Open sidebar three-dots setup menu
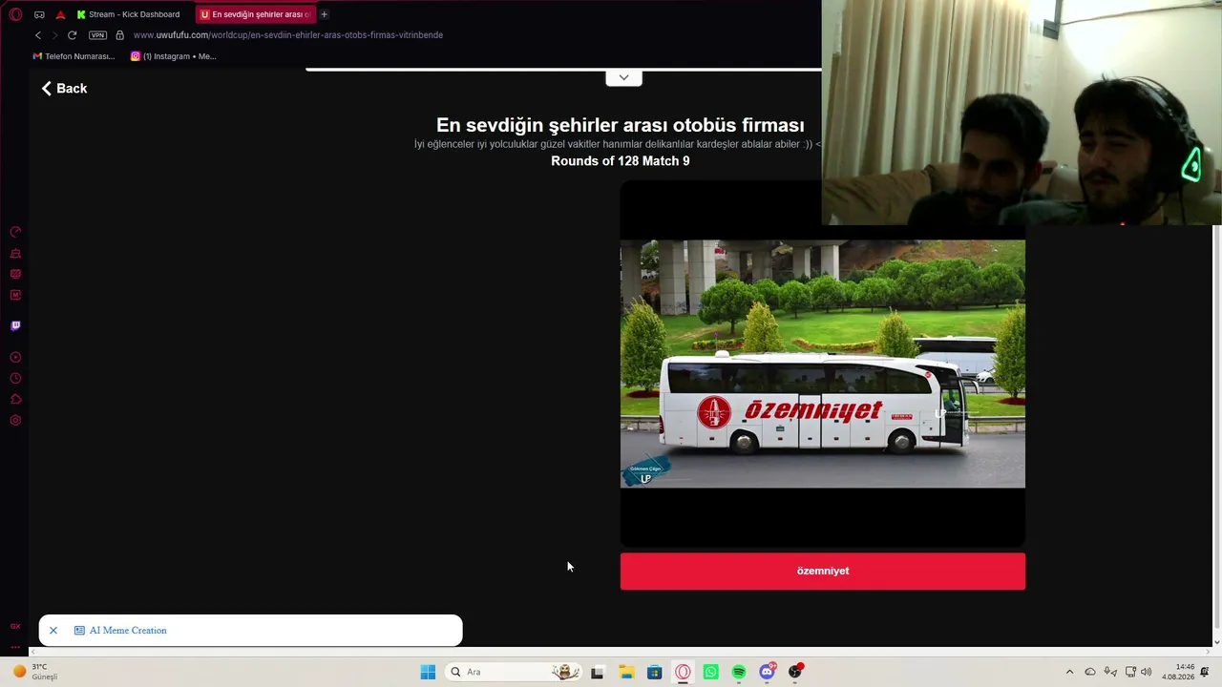The image size is (1222, 687). tap(15, 647)
